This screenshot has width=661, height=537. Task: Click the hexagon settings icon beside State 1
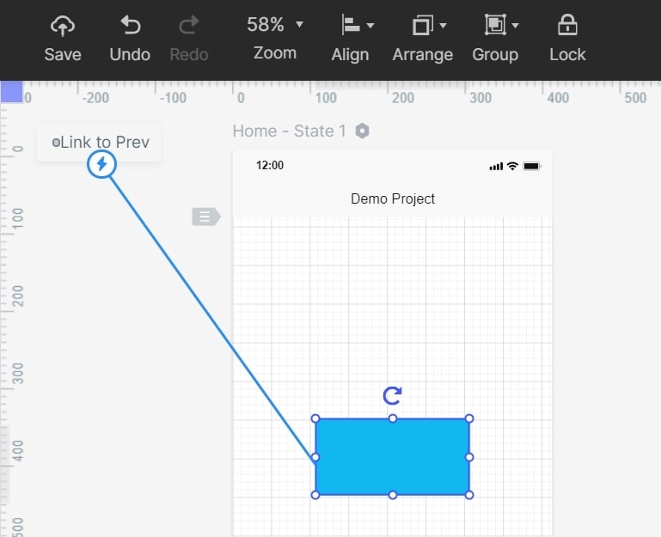[x=362, y=131]
